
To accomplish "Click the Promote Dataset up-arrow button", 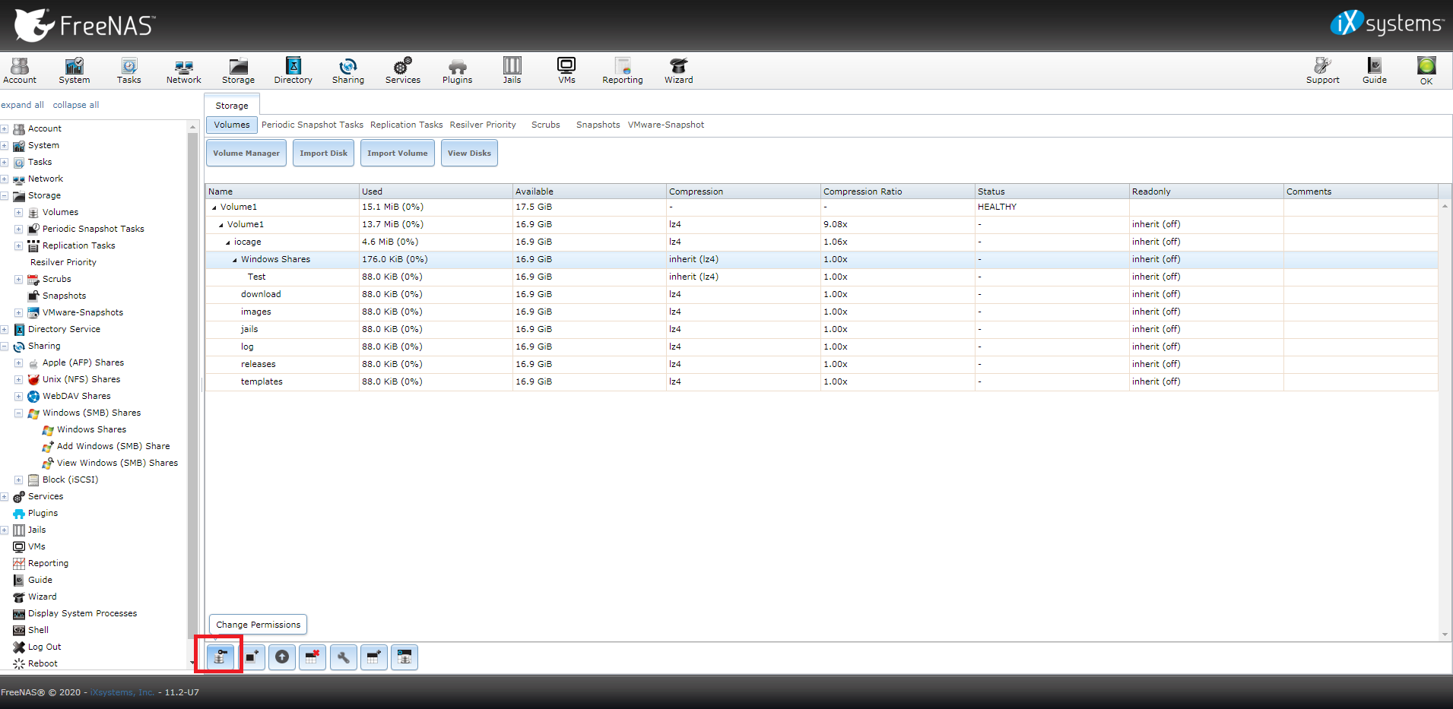I will [x=282, y=657].
